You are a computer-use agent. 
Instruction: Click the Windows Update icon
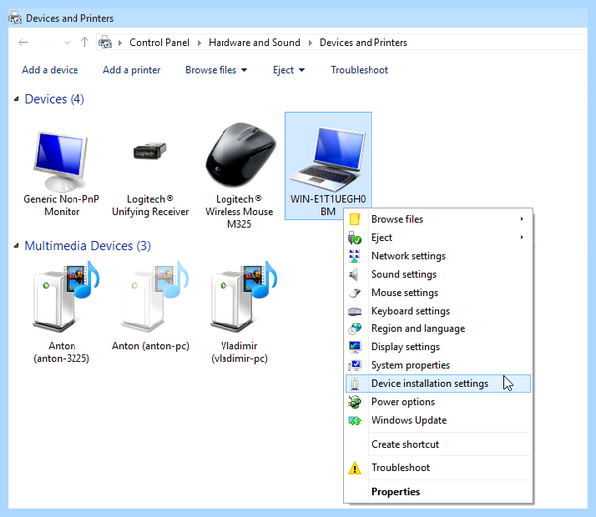(355, 420)
